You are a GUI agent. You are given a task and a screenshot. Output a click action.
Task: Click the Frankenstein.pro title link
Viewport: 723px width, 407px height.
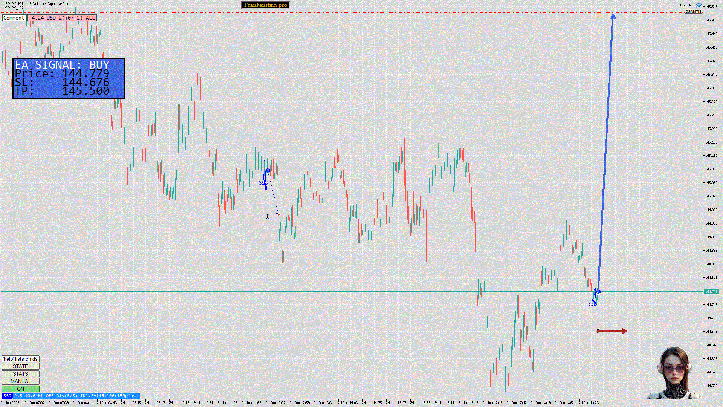265,5
